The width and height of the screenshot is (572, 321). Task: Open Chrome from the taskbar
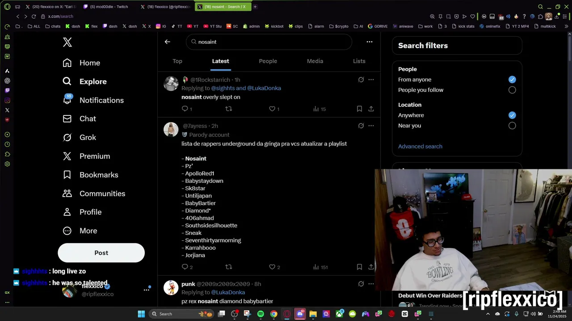tap(273, 314)
